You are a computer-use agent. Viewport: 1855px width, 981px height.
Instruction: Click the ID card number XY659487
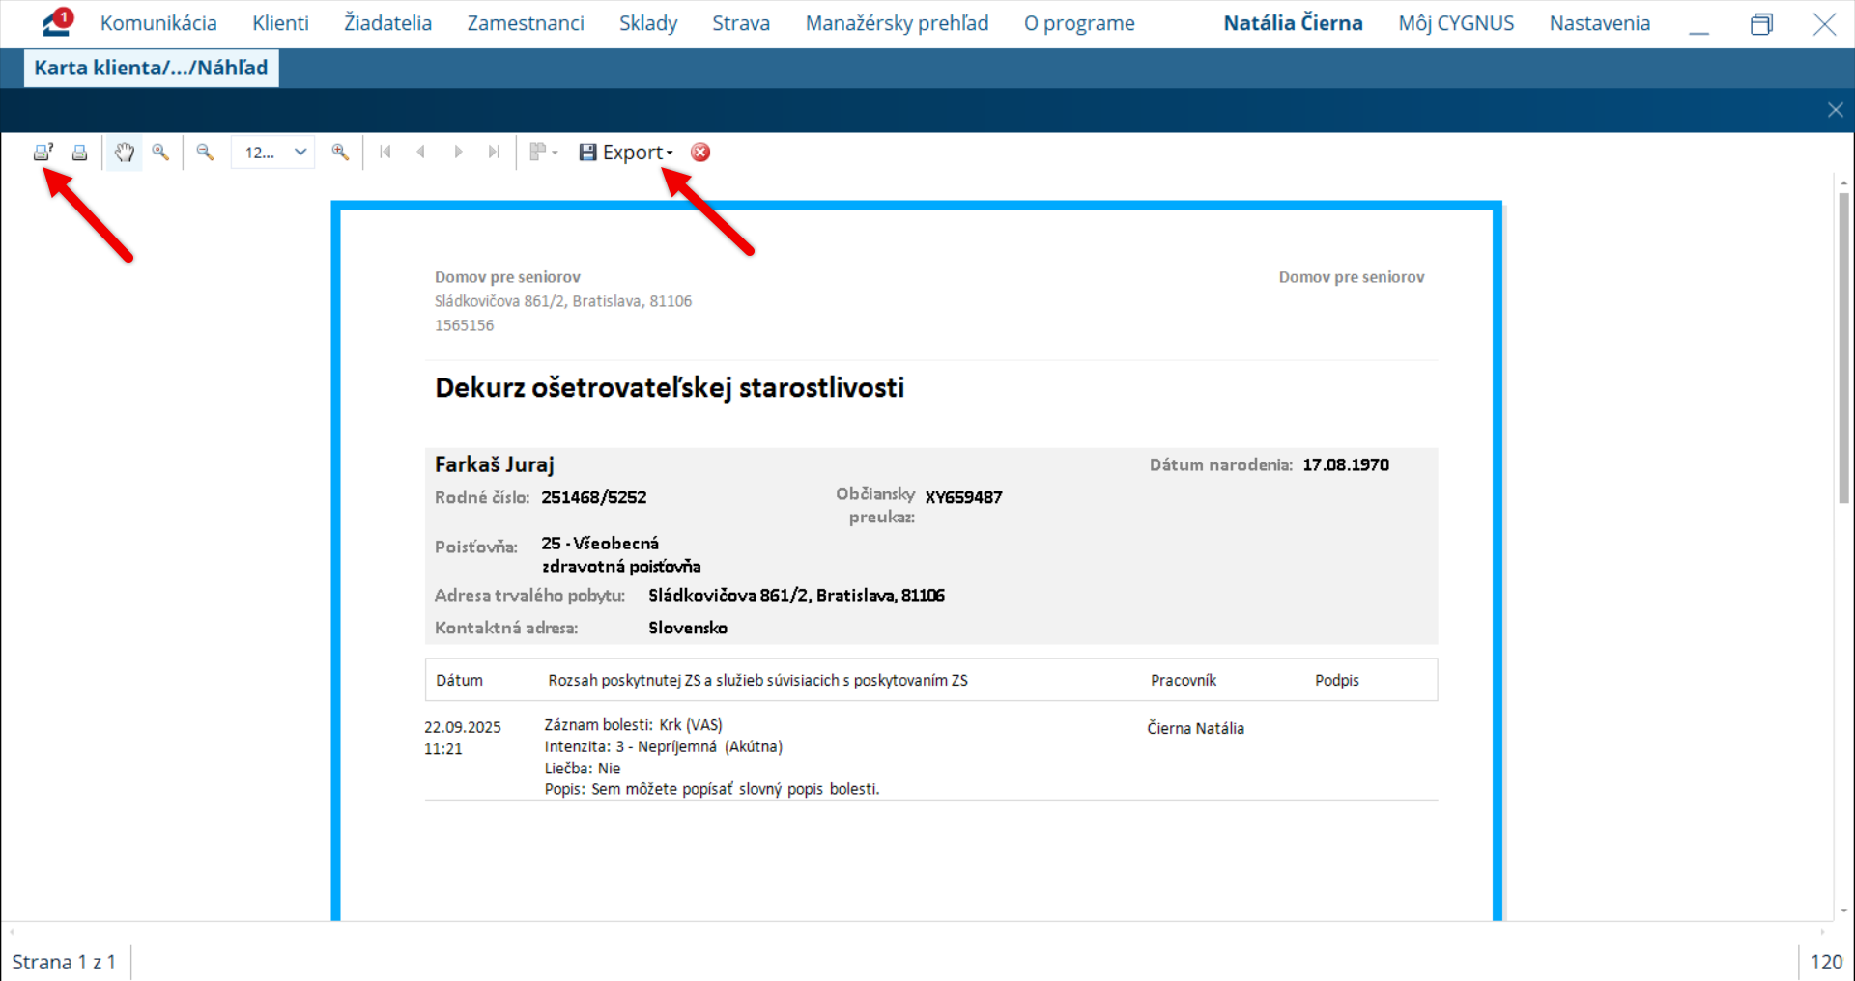point(964,497)
